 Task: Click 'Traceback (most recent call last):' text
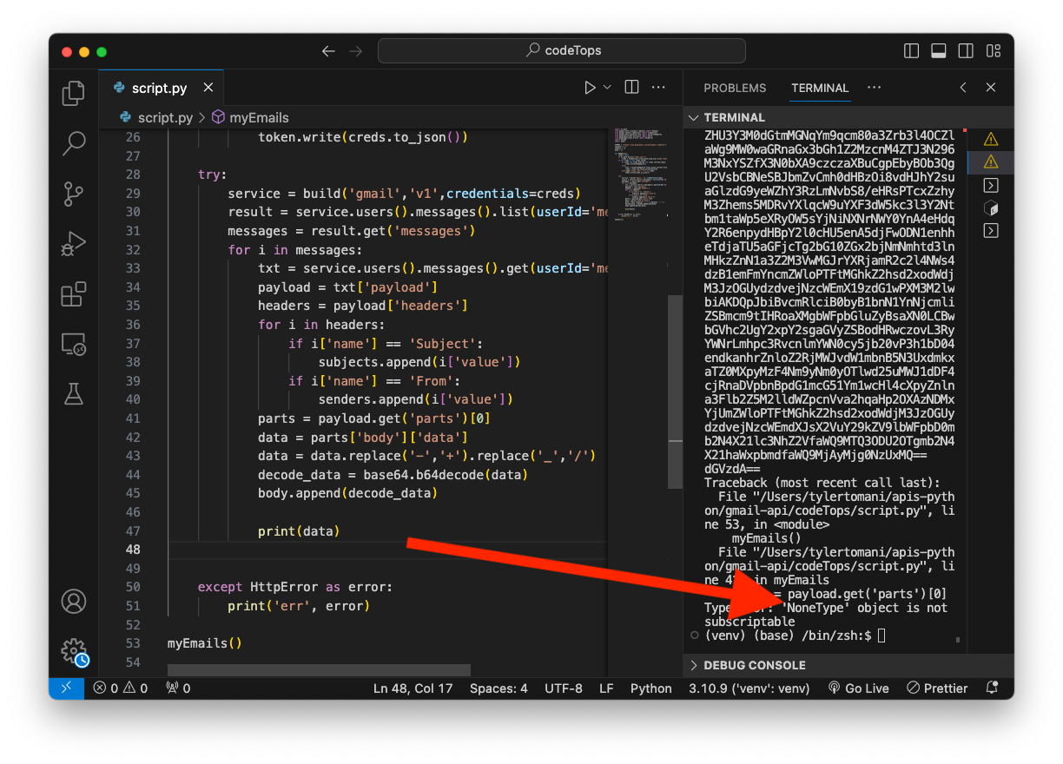[822, 483]
